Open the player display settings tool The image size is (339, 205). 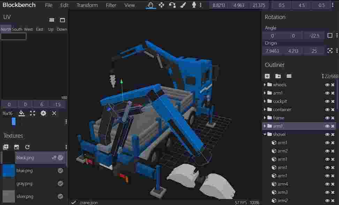pos(194,5)
